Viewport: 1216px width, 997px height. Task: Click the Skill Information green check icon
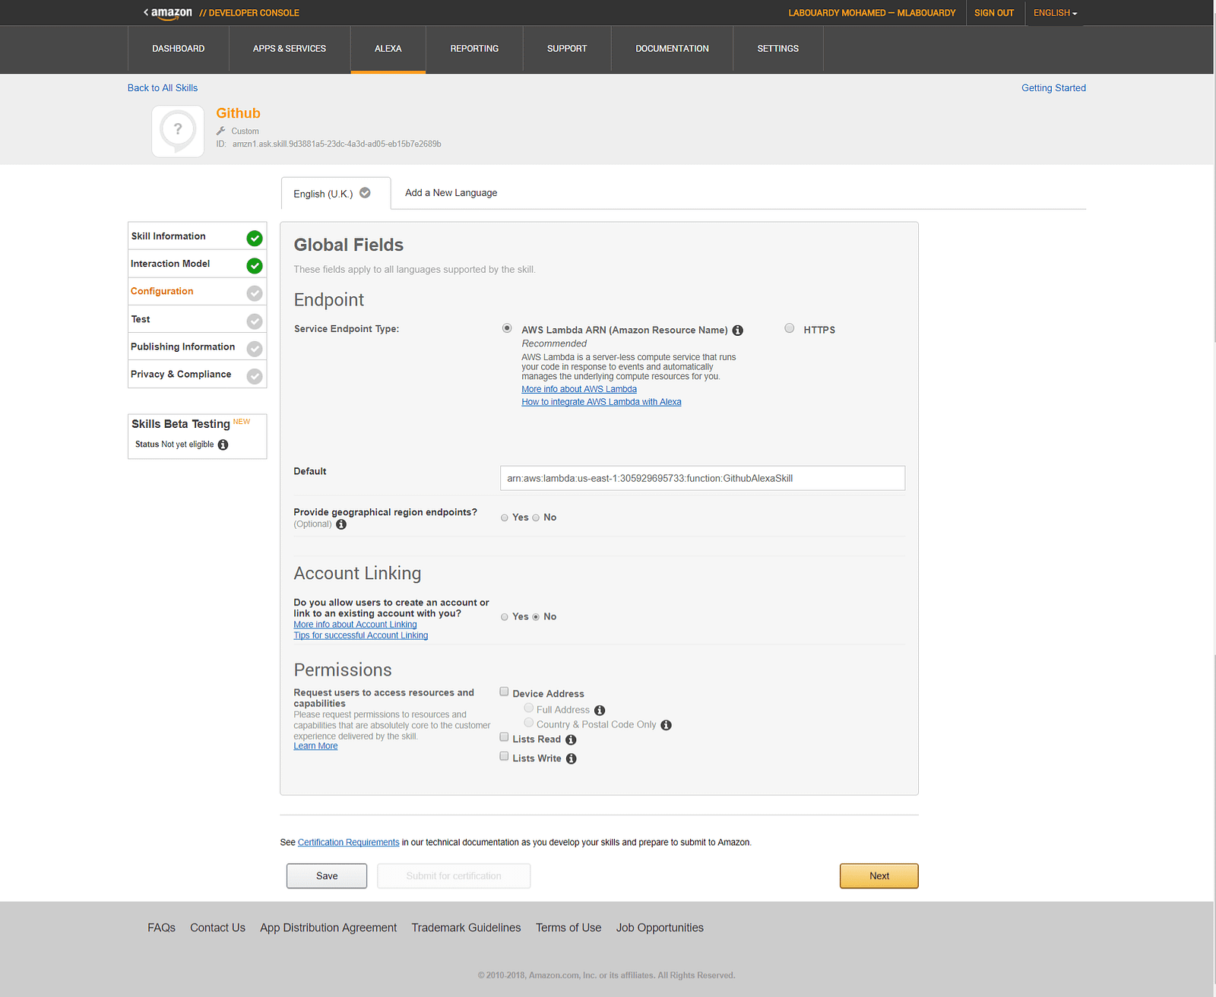[x=255, y=238]
